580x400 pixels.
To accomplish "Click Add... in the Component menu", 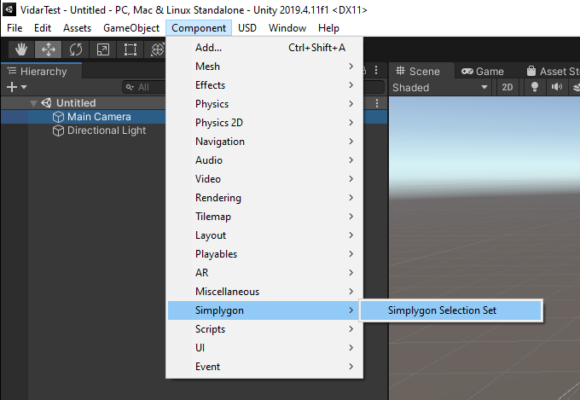I will click(x=209, y=48).
